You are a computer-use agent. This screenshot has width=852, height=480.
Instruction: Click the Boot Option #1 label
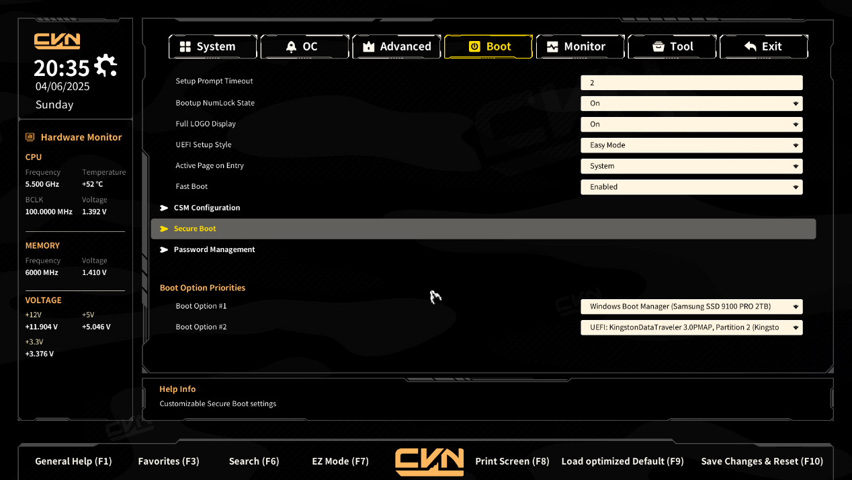point(201,306)
